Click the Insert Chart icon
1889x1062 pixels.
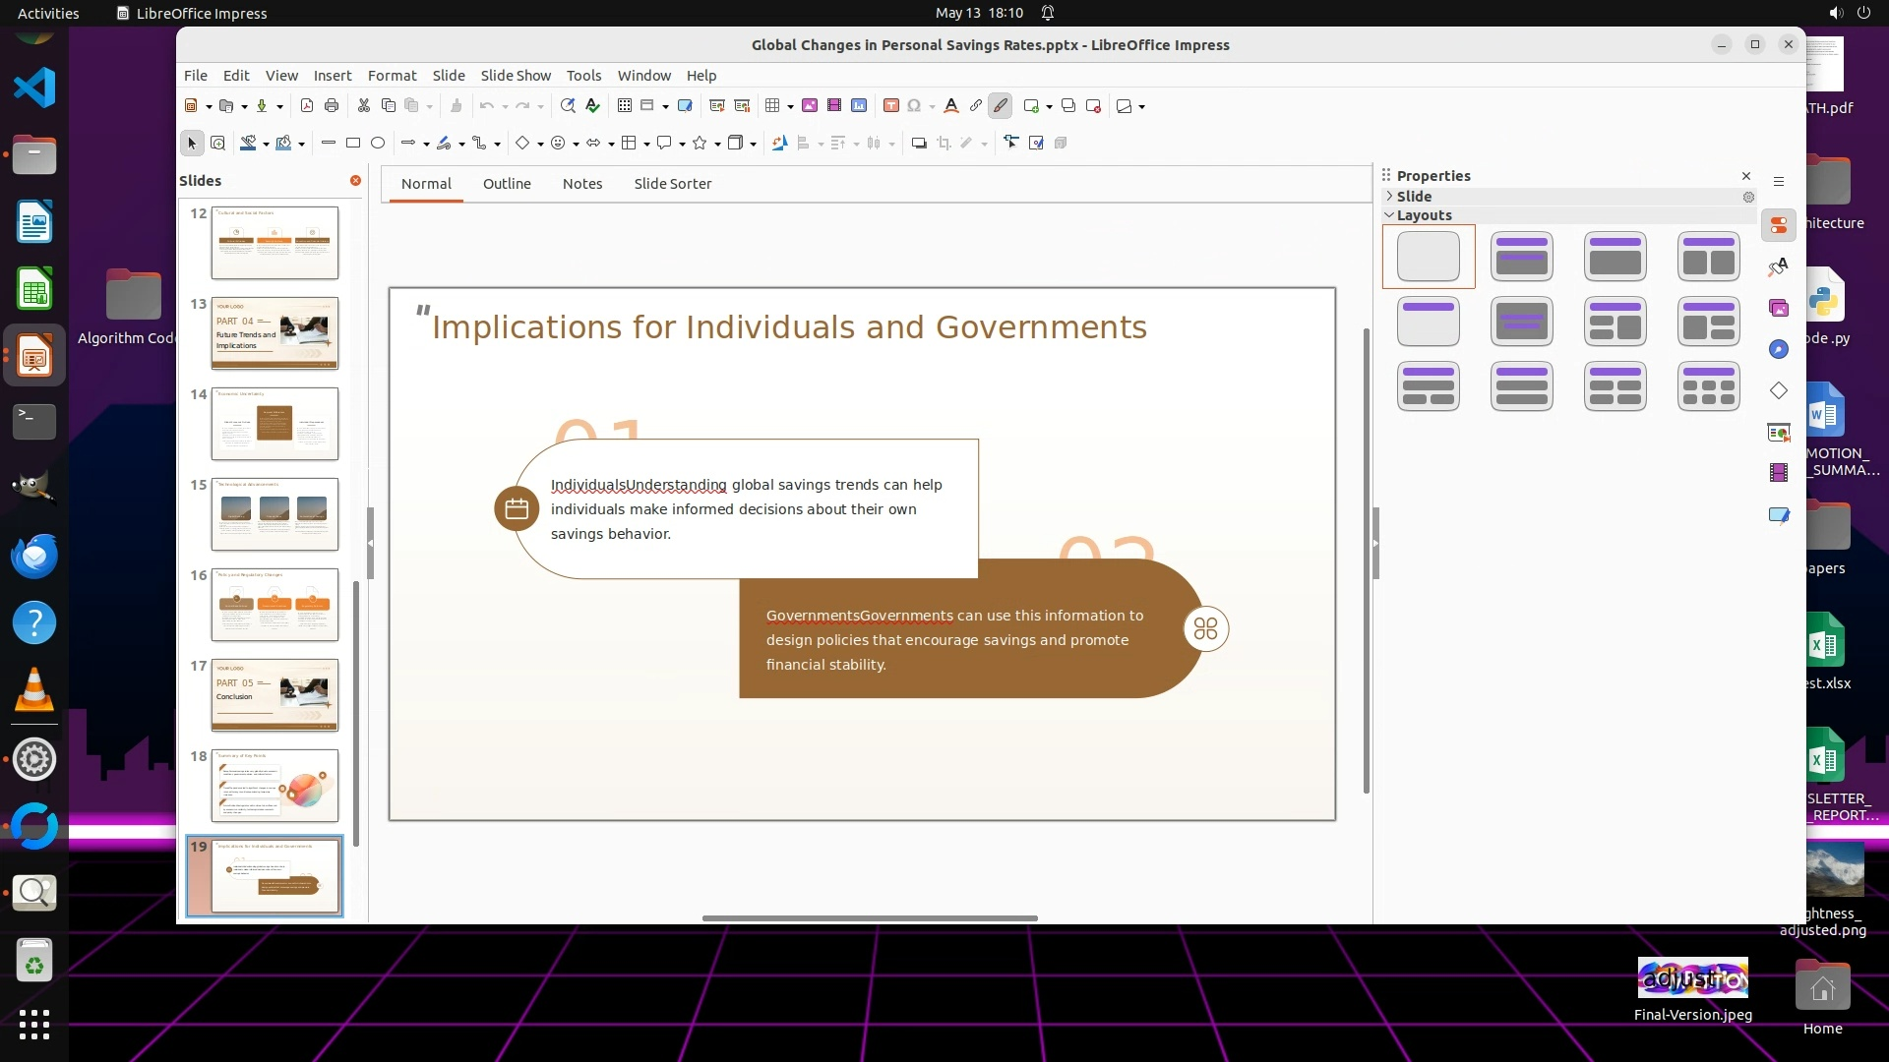[x=859, y=106]
